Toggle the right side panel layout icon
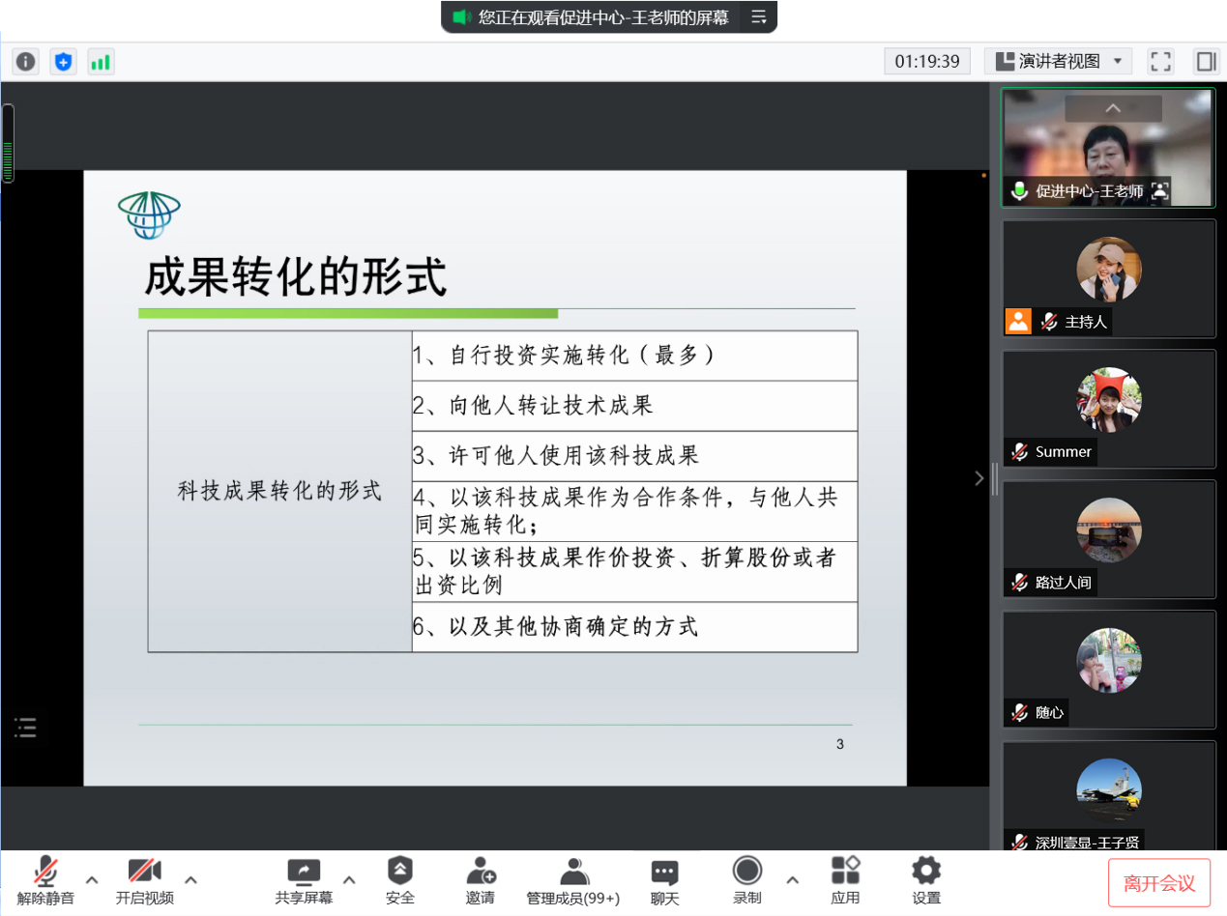Image resolution: width=1227 pixels, height=916 pixels. pyautogui.click(x=1206, y=62)
